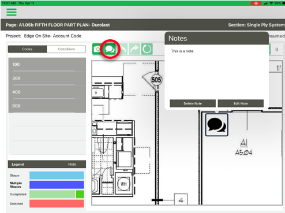Select code 400 in the list

[47, 92]
